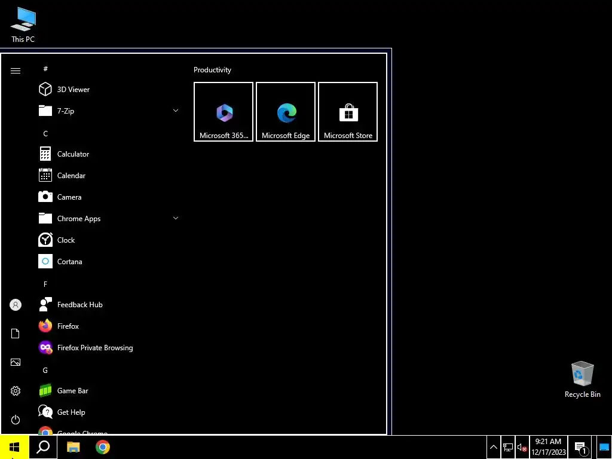Expand the 7-Zip folder chevron
Image resolution: width=612 pixels, height=459 pixels.
coord(176,111)
